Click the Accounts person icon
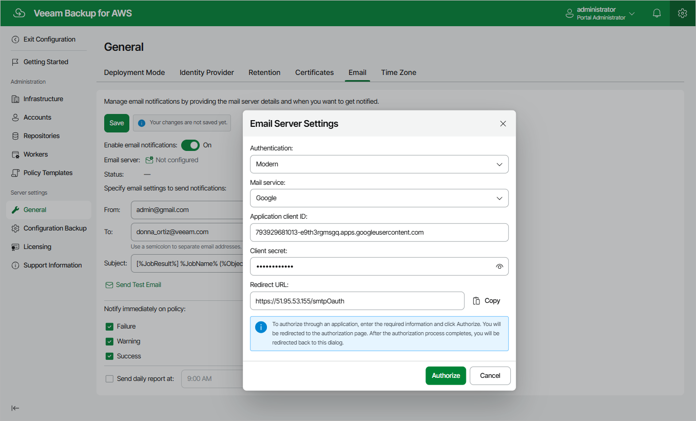This screenshot has height=421, width=696. [x=15, y=118]
